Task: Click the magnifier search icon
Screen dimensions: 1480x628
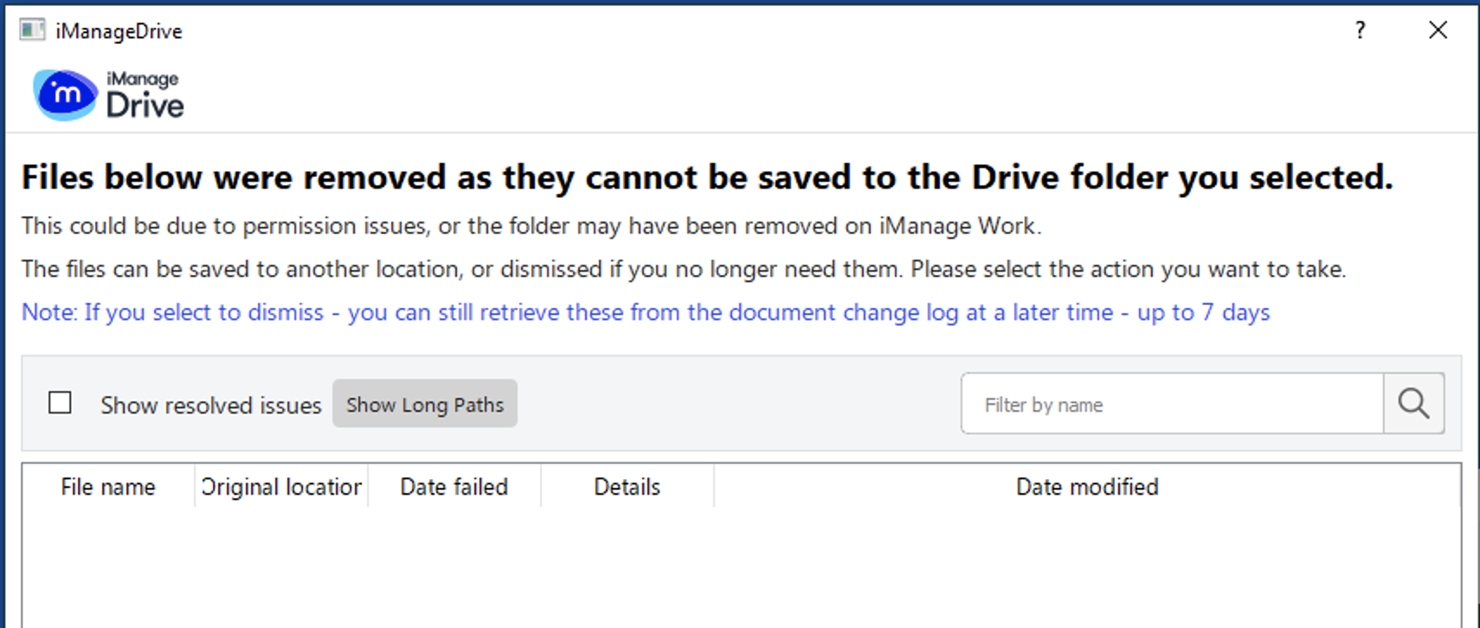Action: (x=1413, y=403)
